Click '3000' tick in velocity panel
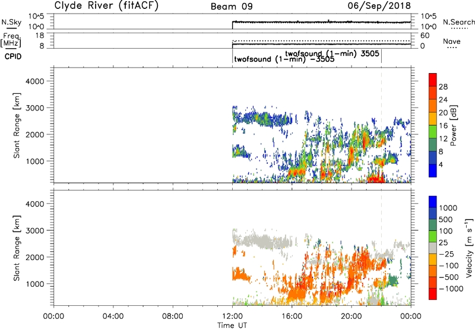The width and height of the screenshot is (475, 329). 35,230
